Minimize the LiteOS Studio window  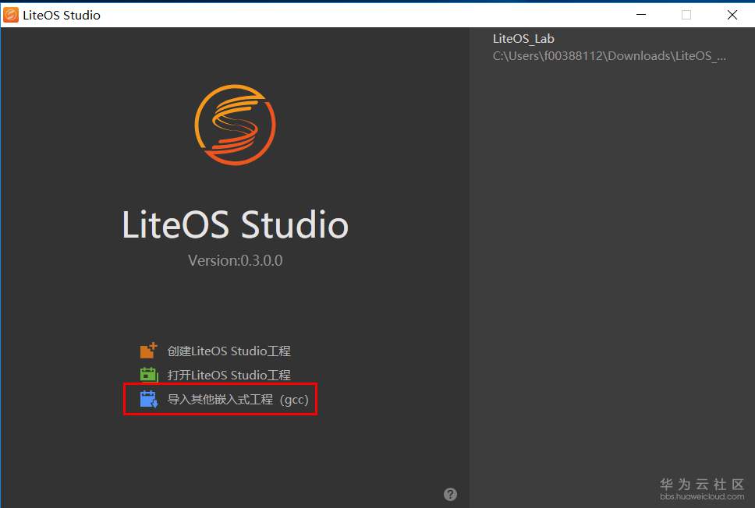(x=641, y=15)
